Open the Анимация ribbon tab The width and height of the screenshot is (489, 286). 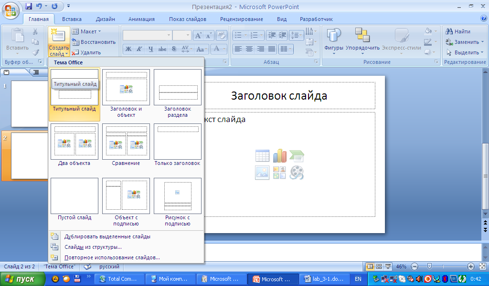[x=141, y=19]
